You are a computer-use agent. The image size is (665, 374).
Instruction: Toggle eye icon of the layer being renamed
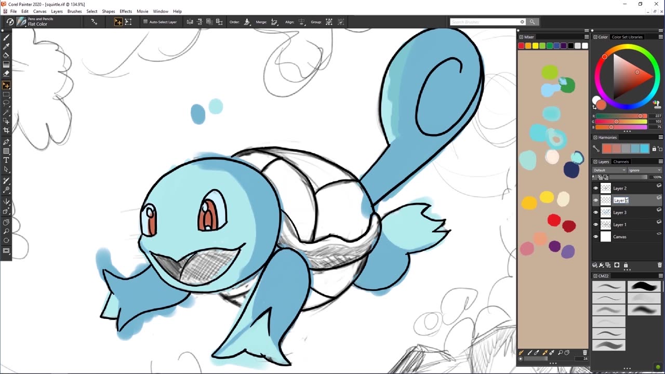pos(596,200)
